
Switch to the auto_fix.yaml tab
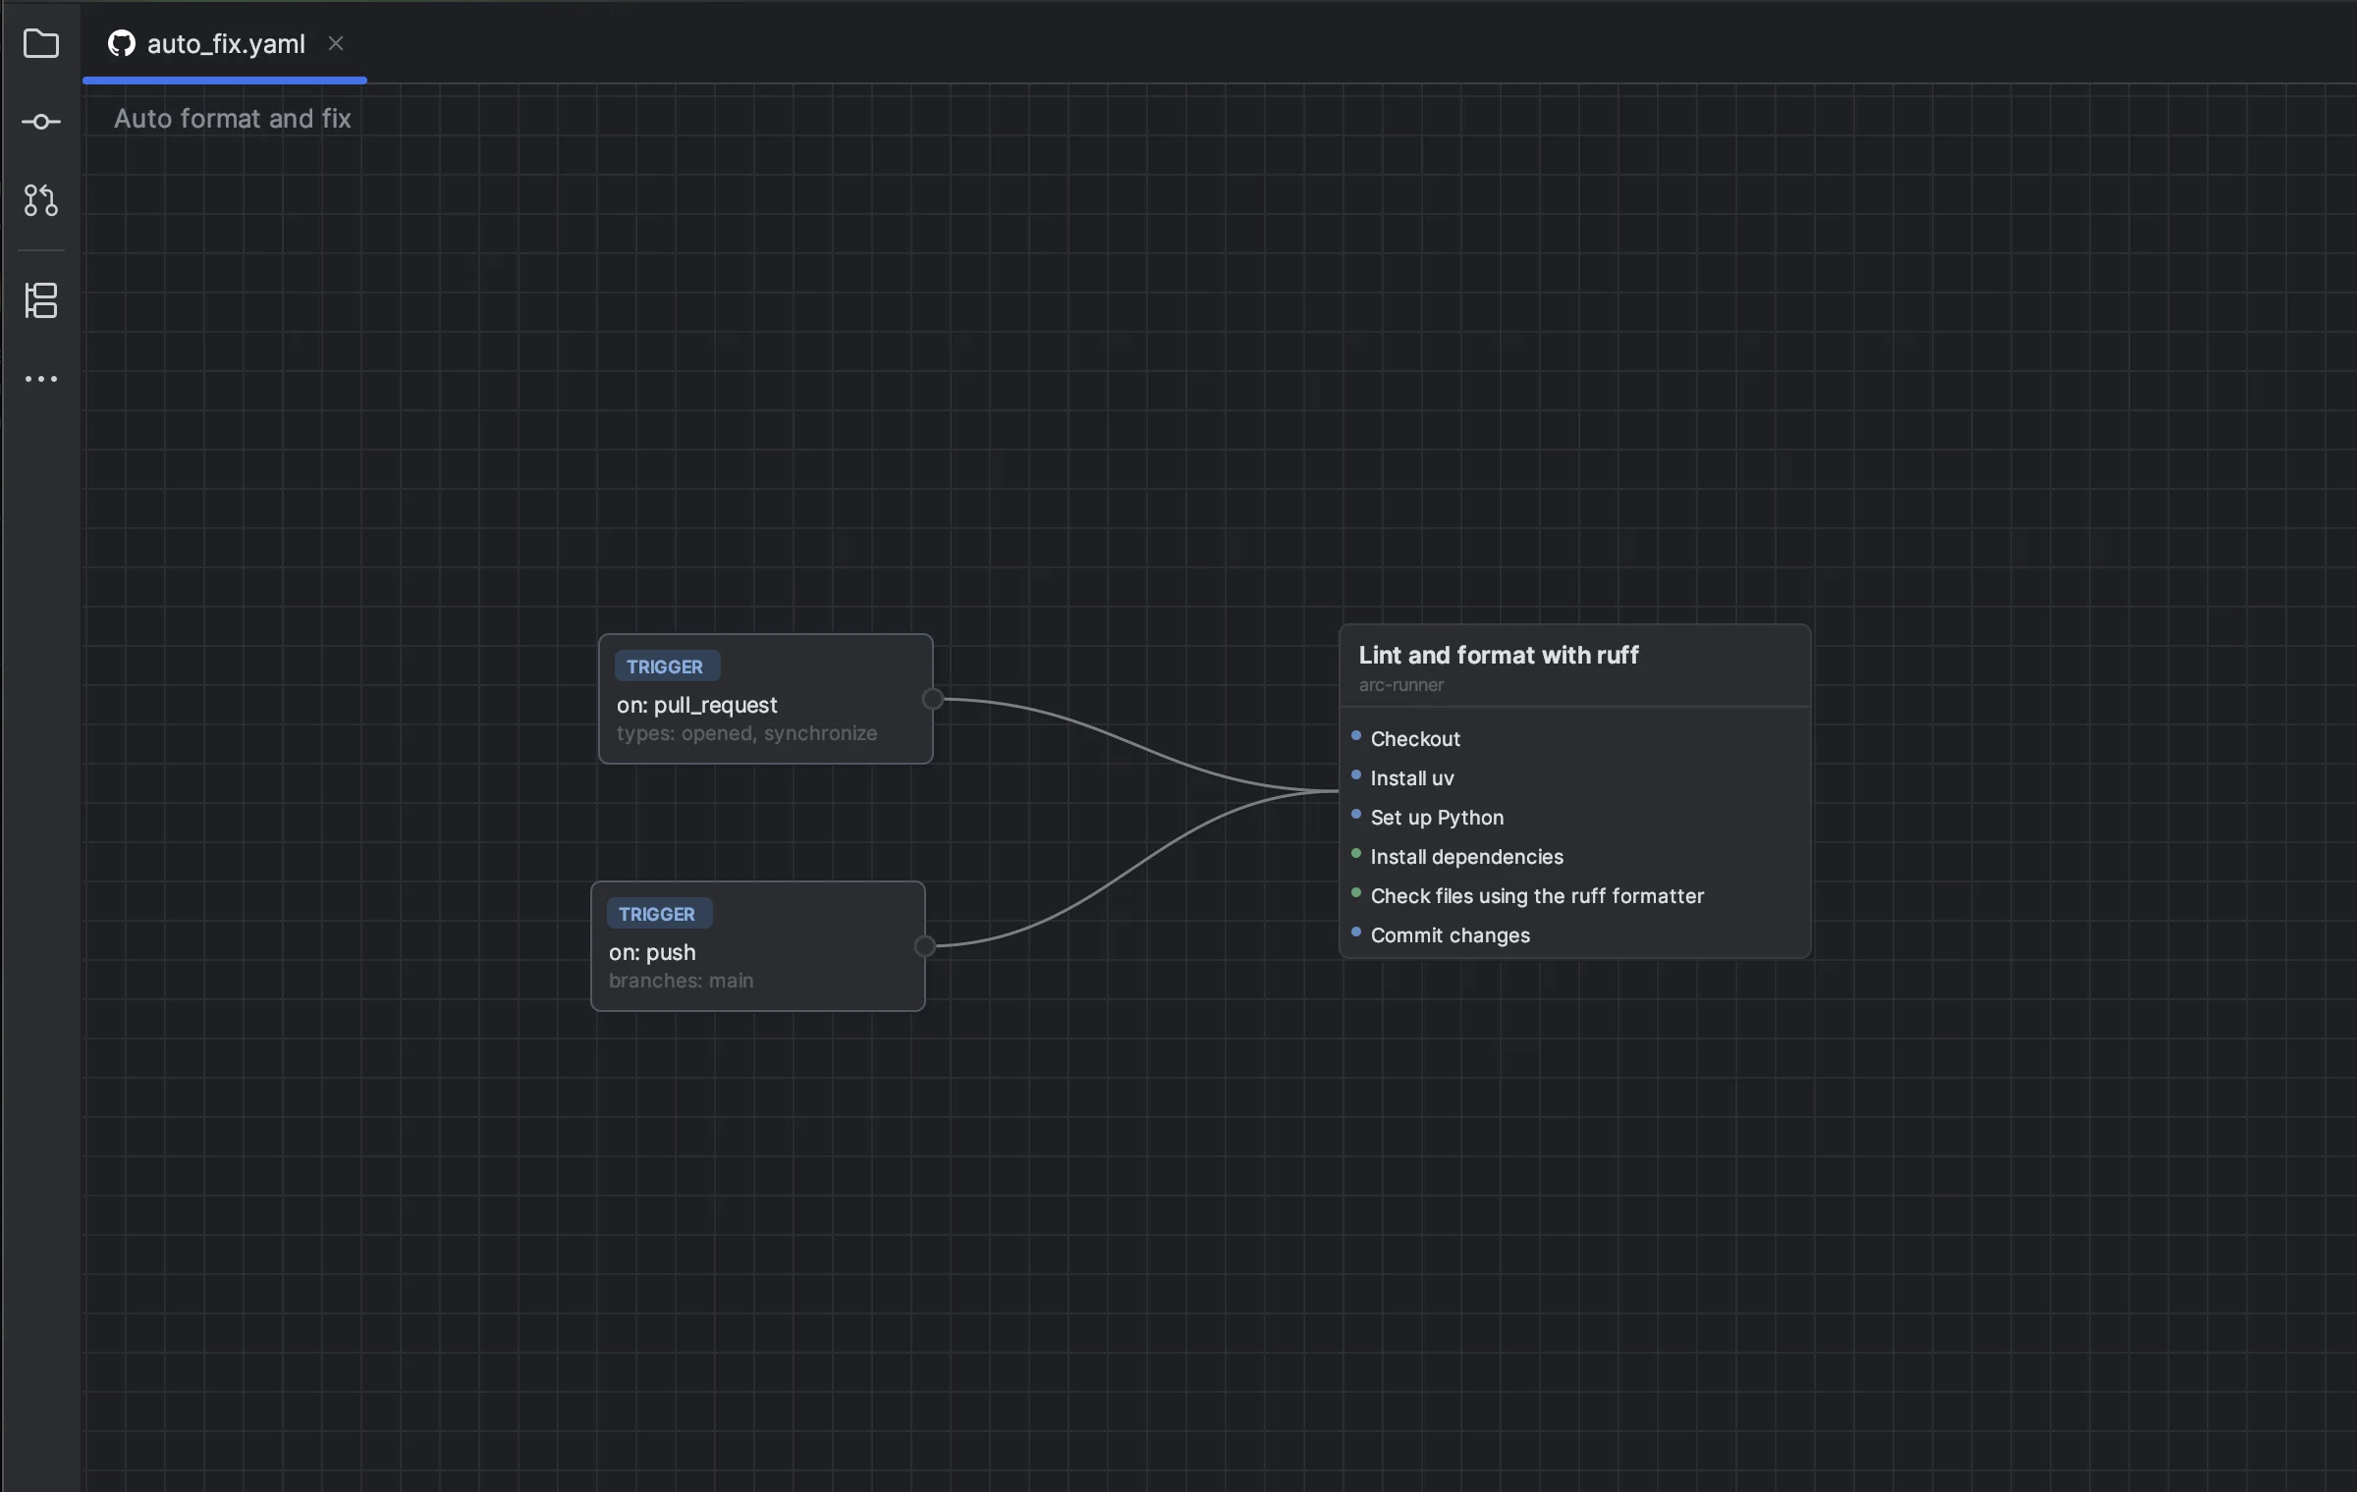pos(225,43)
